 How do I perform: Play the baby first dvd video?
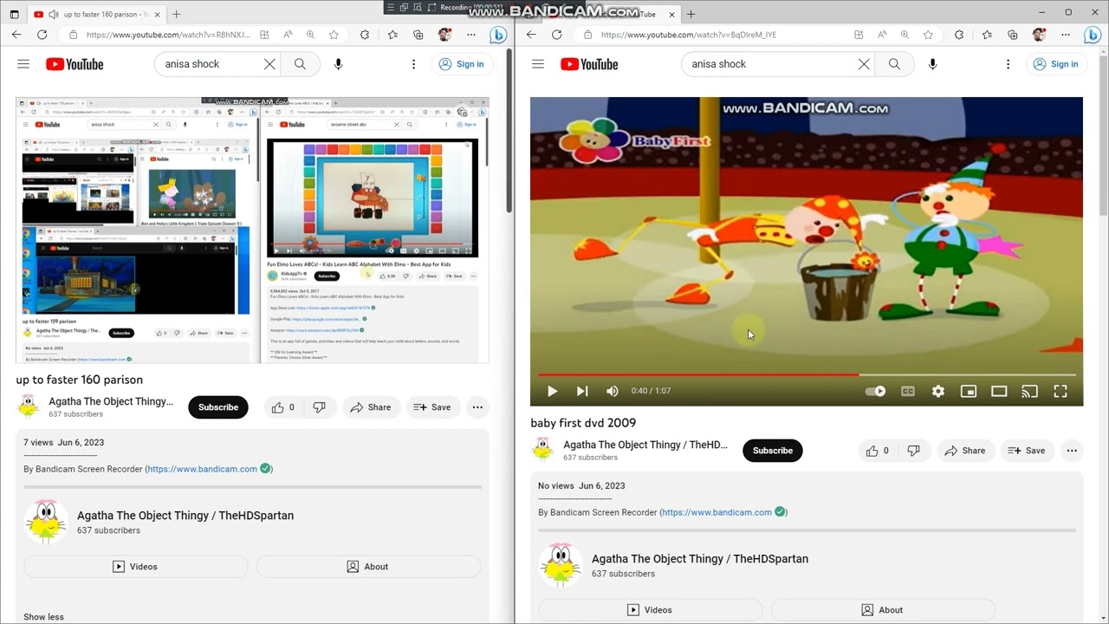552,391
